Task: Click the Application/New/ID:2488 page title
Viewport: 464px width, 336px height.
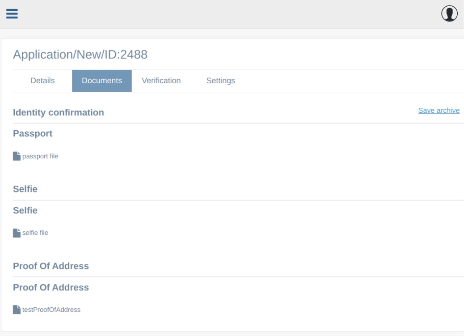Action: 80,55
